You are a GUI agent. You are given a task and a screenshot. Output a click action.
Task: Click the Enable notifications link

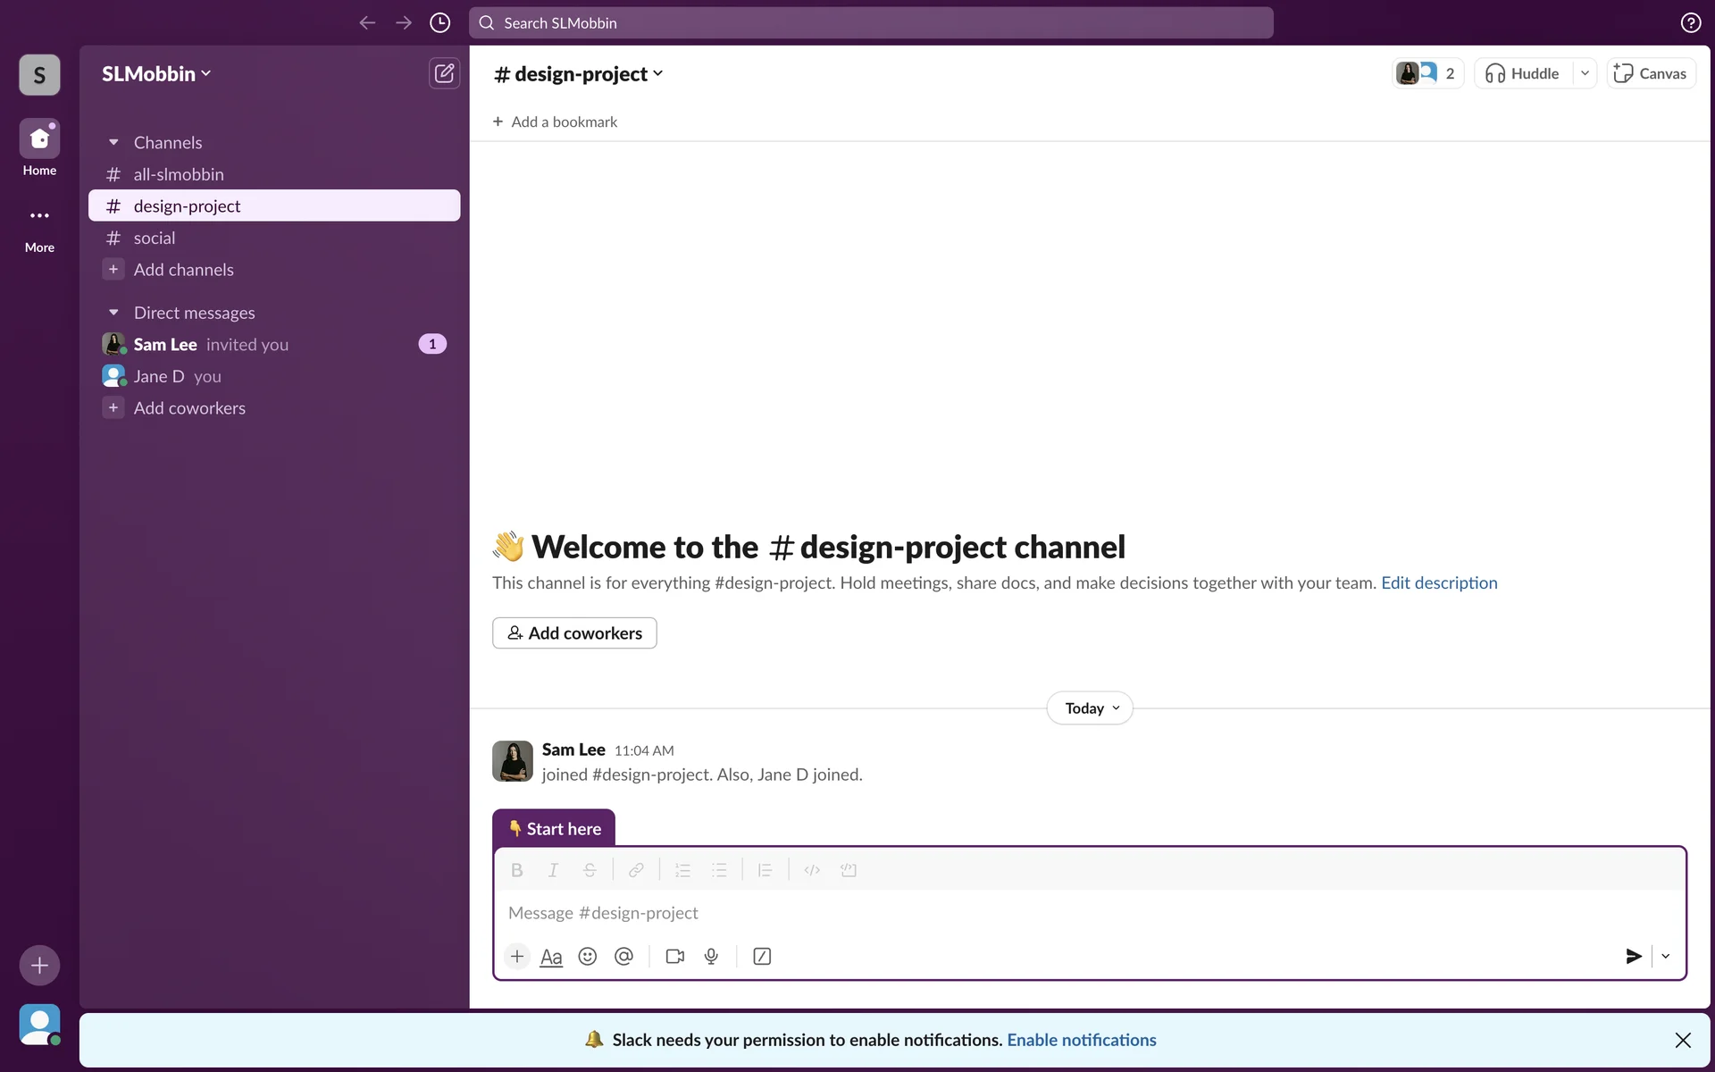(x=1081, y=1040)
